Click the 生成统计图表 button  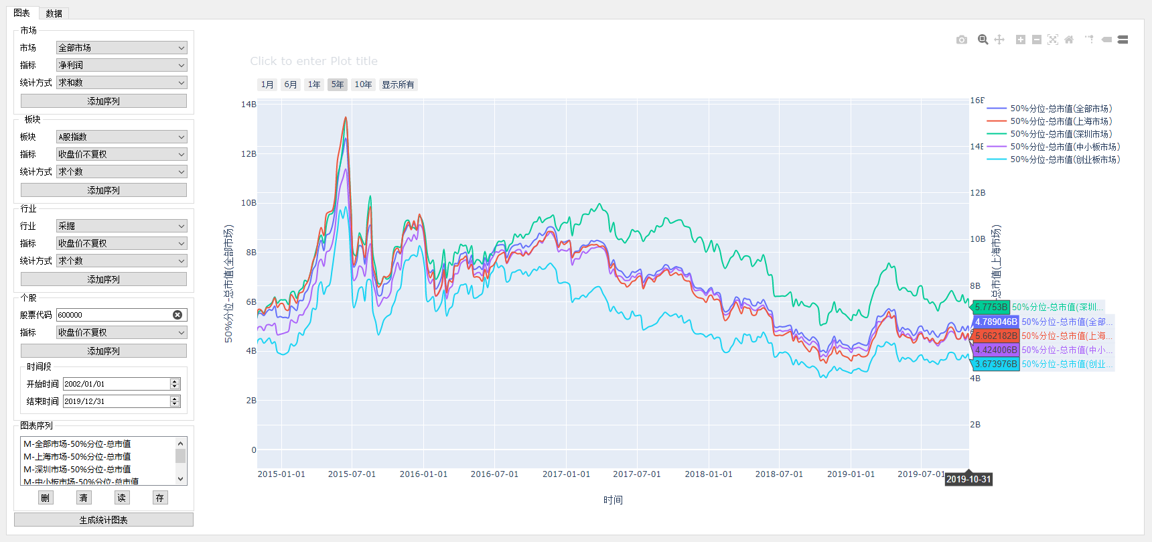(x=104, y=520)
